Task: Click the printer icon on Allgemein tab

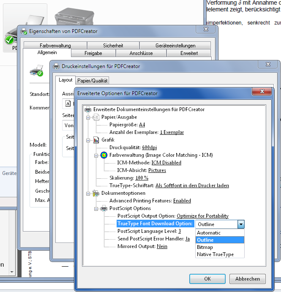Action: point(36,71)
